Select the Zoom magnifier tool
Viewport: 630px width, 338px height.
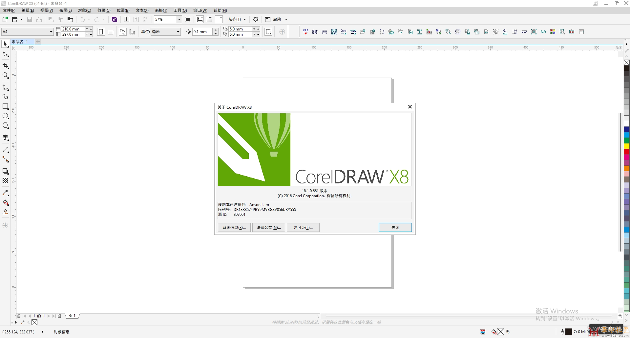pyautogui.click(x=5, y=75)
